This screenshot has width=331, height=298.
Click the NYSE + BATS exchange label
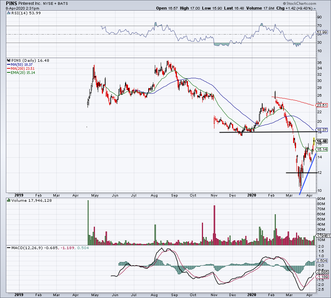[x=56, y=4]
